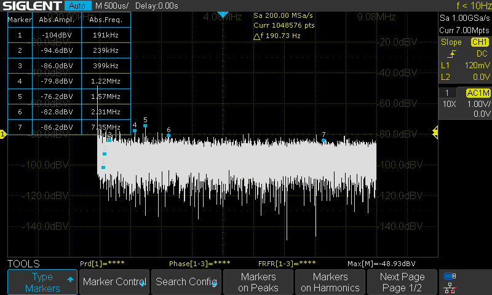The width and height of the screenshot is (492, 295).
Task: Select the channel 1 number box
Action: [447, 93]
